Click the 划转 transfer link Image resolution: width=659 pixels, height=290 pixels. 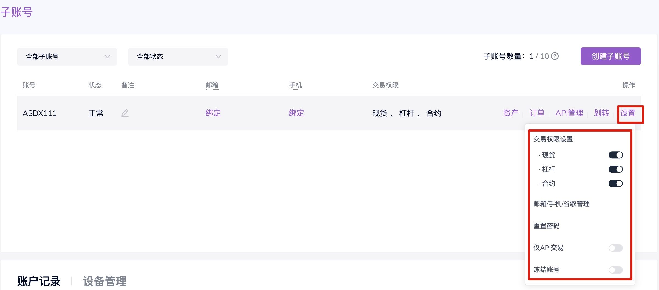601,113
